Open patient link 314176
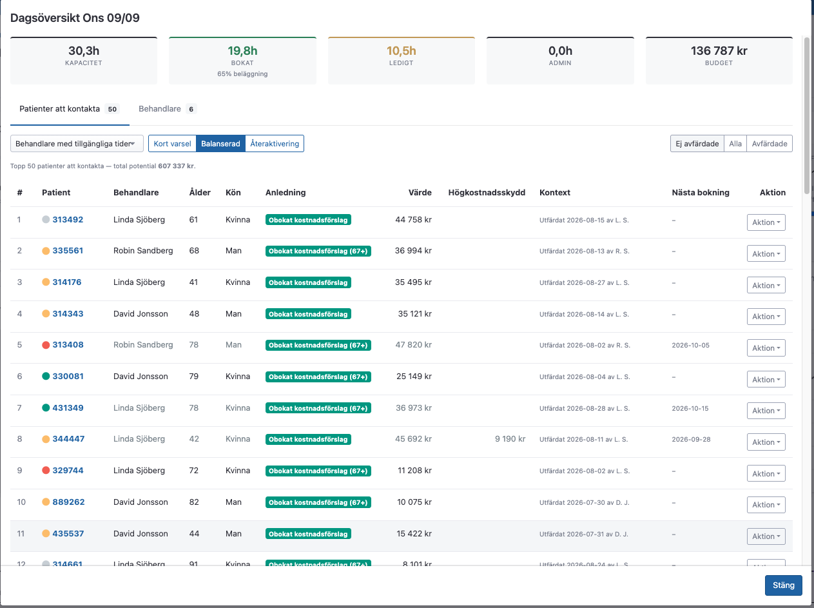Image resolution: width=814 pixels, height=608 pixels. (x=67, y=282)
